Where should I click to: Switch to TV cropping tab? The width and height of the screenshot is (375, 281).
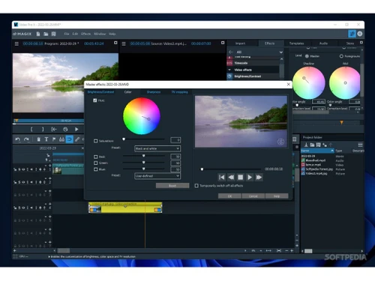[x=179, y=92]
